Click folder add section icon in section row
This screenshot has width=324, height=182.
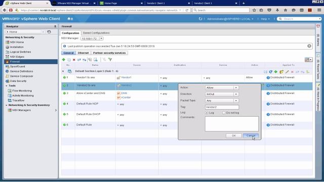click(281, 72)
